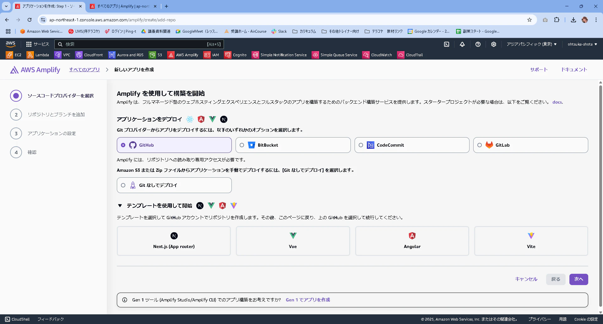Viewport: 603px width, 324px height.
Task: Open the サービス services grid menu
Action: (x=38, y=44)
